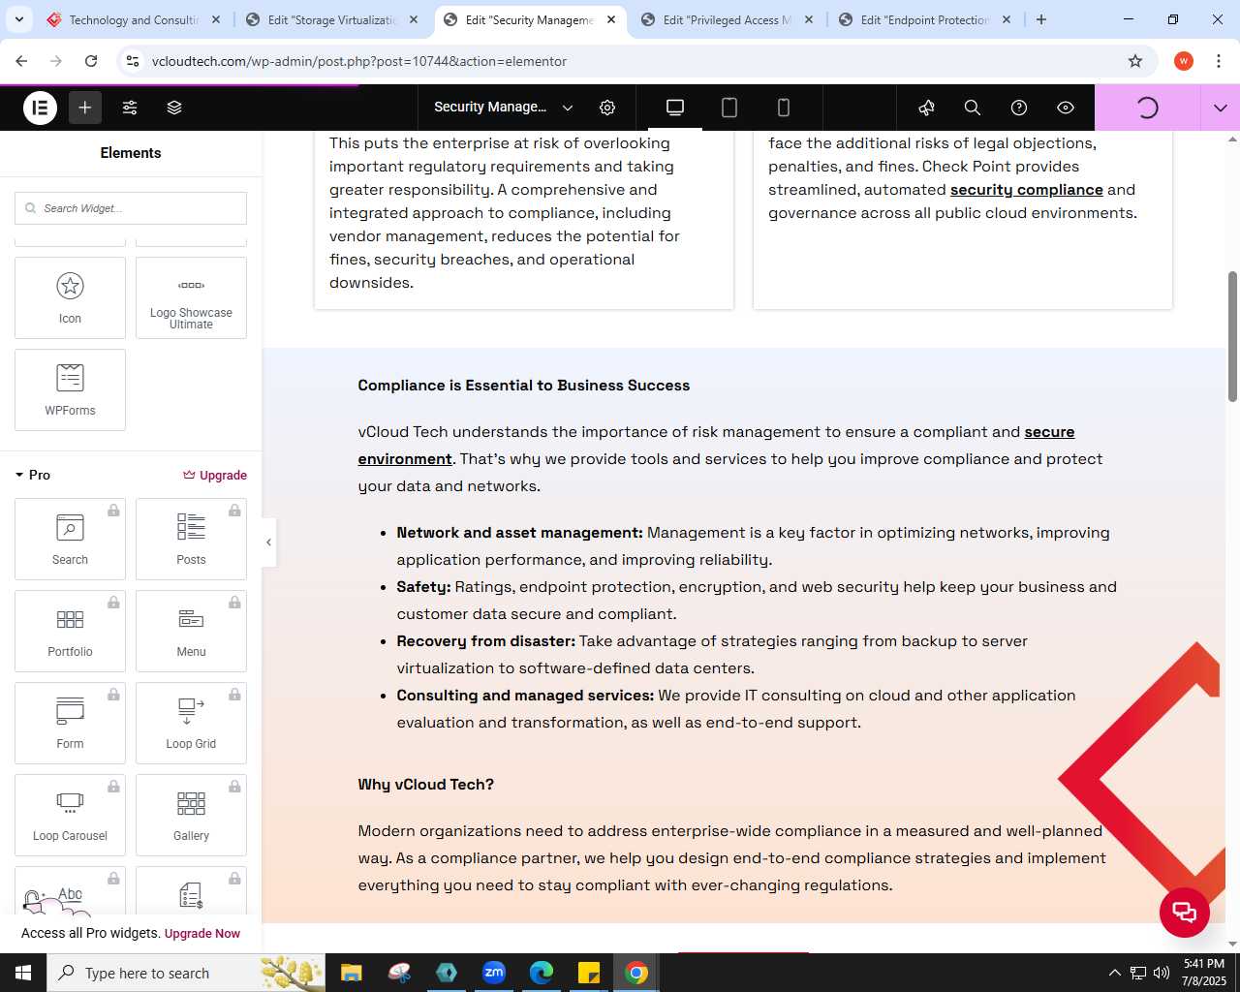Open the Help question mark icon
The height and width of the screenshot is (992, 1240).
point(1019,108)
